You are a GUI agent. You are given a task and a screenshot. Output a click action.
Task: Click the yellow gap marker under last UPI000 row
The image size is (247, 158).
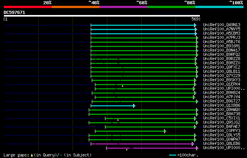(127, 150)
